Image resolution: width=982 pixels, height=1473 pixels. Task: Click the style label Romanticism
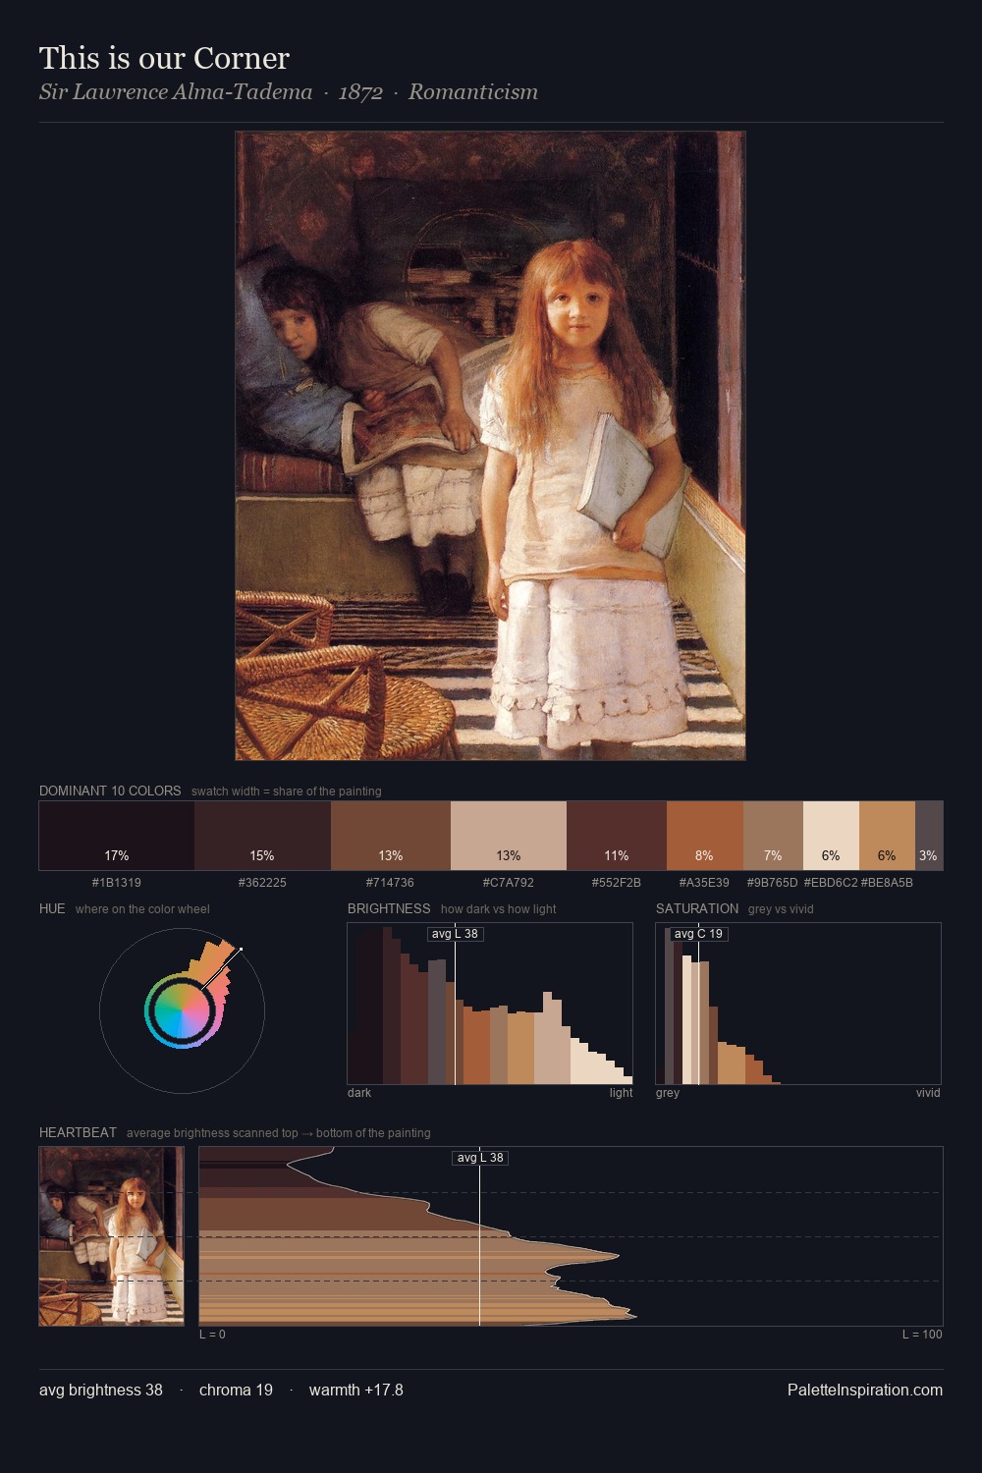(473, 92)
